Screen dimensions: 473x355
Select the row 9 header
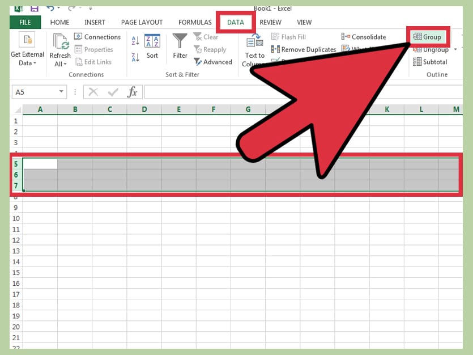[16, 208]
